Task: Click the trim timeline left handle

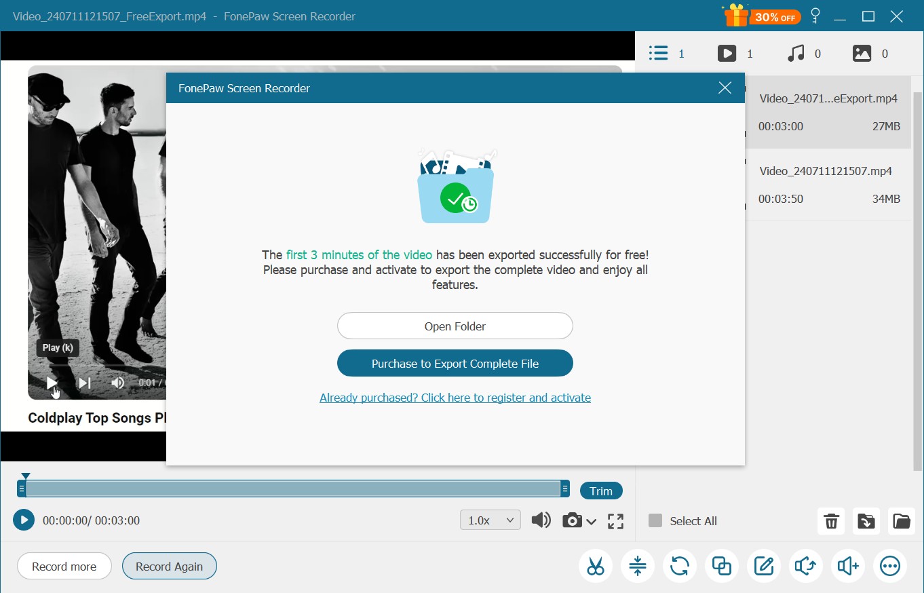Action: tap(22, 489)
